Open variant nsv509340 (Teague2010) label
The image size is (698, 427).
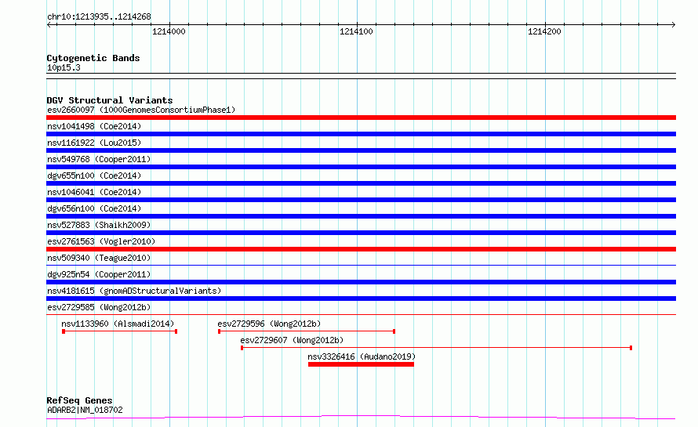(x=99, y=258)
